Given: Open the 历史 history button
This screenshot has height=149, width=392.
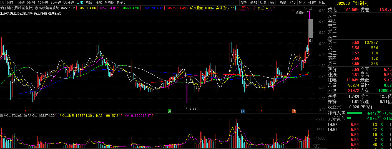Looking at the screenshot, I should [263, 2].
